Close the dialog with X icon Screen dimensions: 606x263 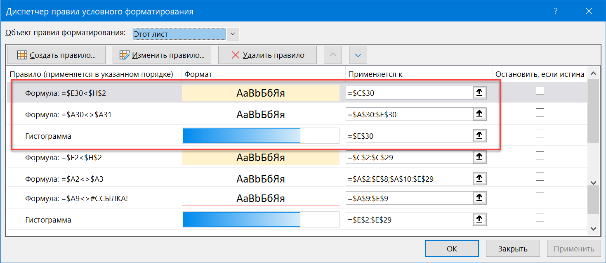tap(589, 12)
